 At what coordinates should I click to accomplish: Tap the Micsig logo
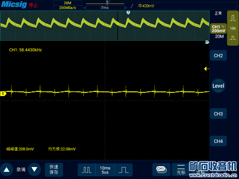coord(14,4)
